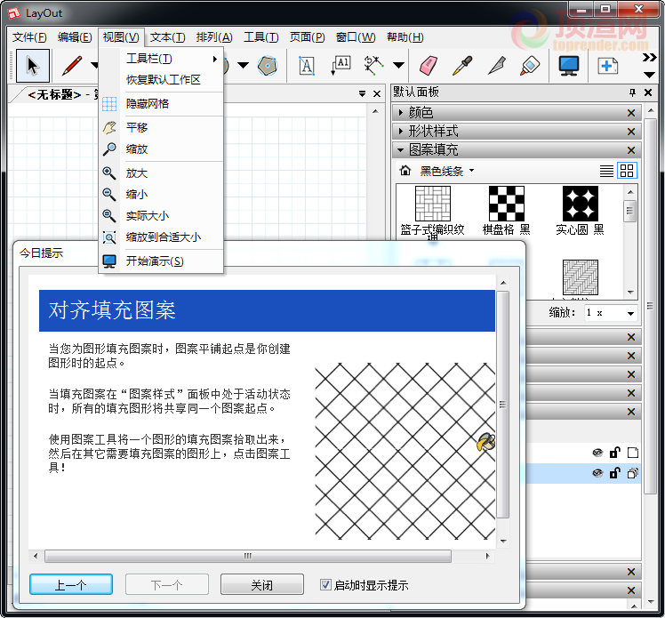
Task: Close the untitled document tab
Action: pos(377,93)
